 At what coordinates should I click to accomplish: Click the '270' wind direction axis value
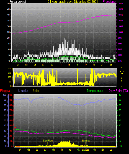coord(9,73)
